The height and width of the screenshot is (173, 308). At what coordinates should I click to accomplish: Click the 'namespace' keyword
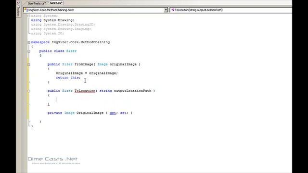(40, 42)
